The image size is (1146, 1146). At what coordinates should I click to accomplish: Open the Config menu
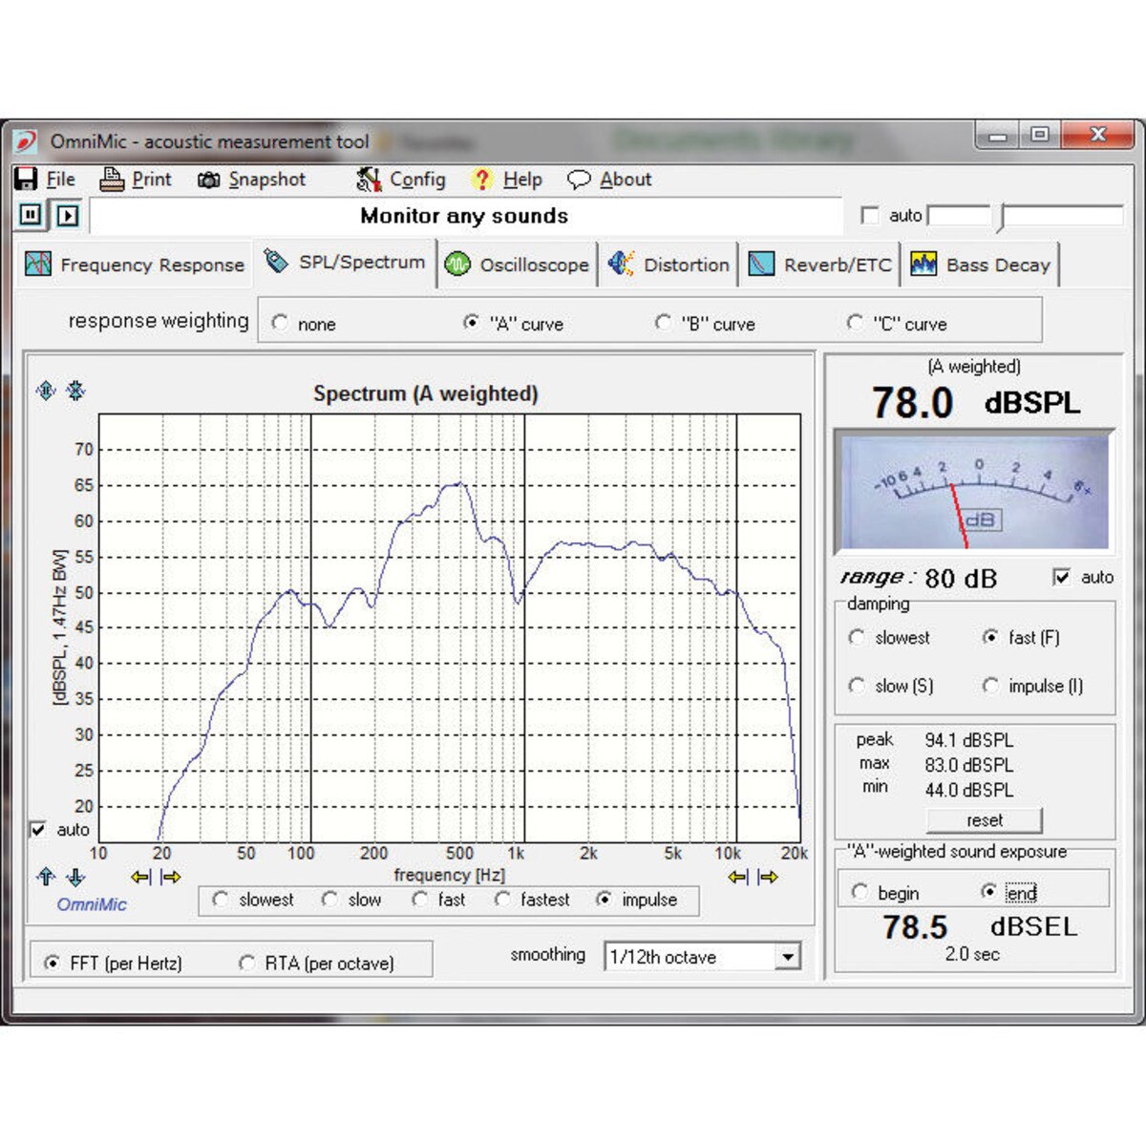click(x=401, y=180)
